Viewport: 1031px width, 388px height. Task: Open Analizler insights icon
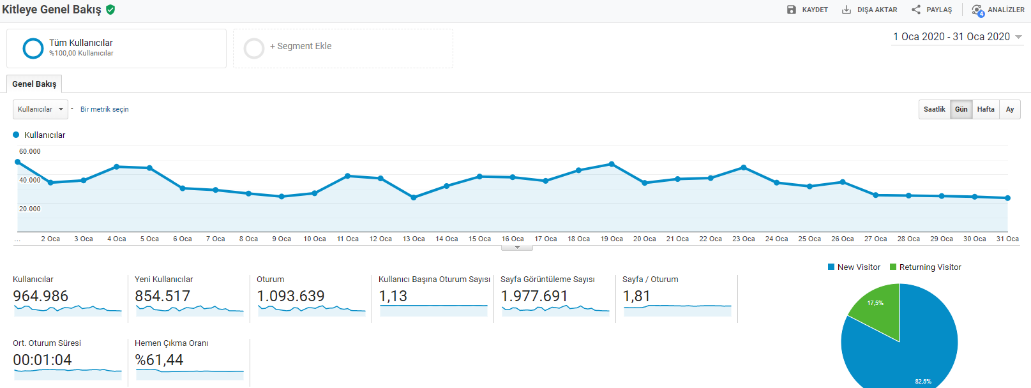pyautogui.click(x=977, y=10)
